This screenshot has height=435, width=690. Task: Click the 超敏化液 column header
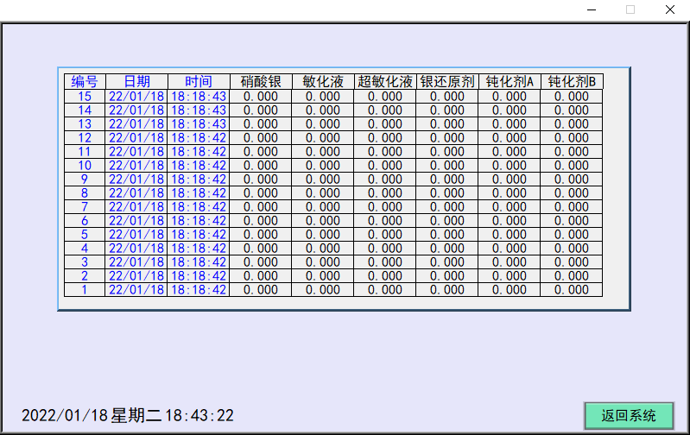point(385,82)
